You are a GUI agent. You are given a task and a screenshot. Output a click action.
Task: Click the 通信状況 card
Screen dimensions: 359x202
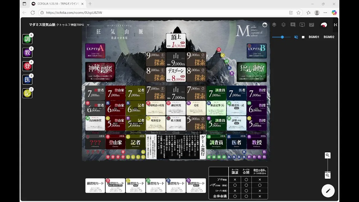click(x=176, y=108)
